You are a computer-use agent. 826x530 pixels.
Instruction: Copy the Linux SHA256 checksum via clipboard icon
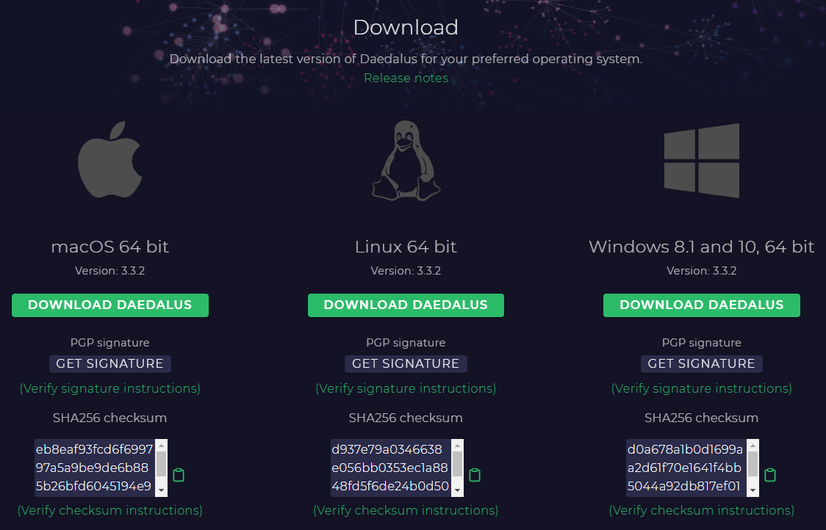pyautogui.click(x=475, y=475)
